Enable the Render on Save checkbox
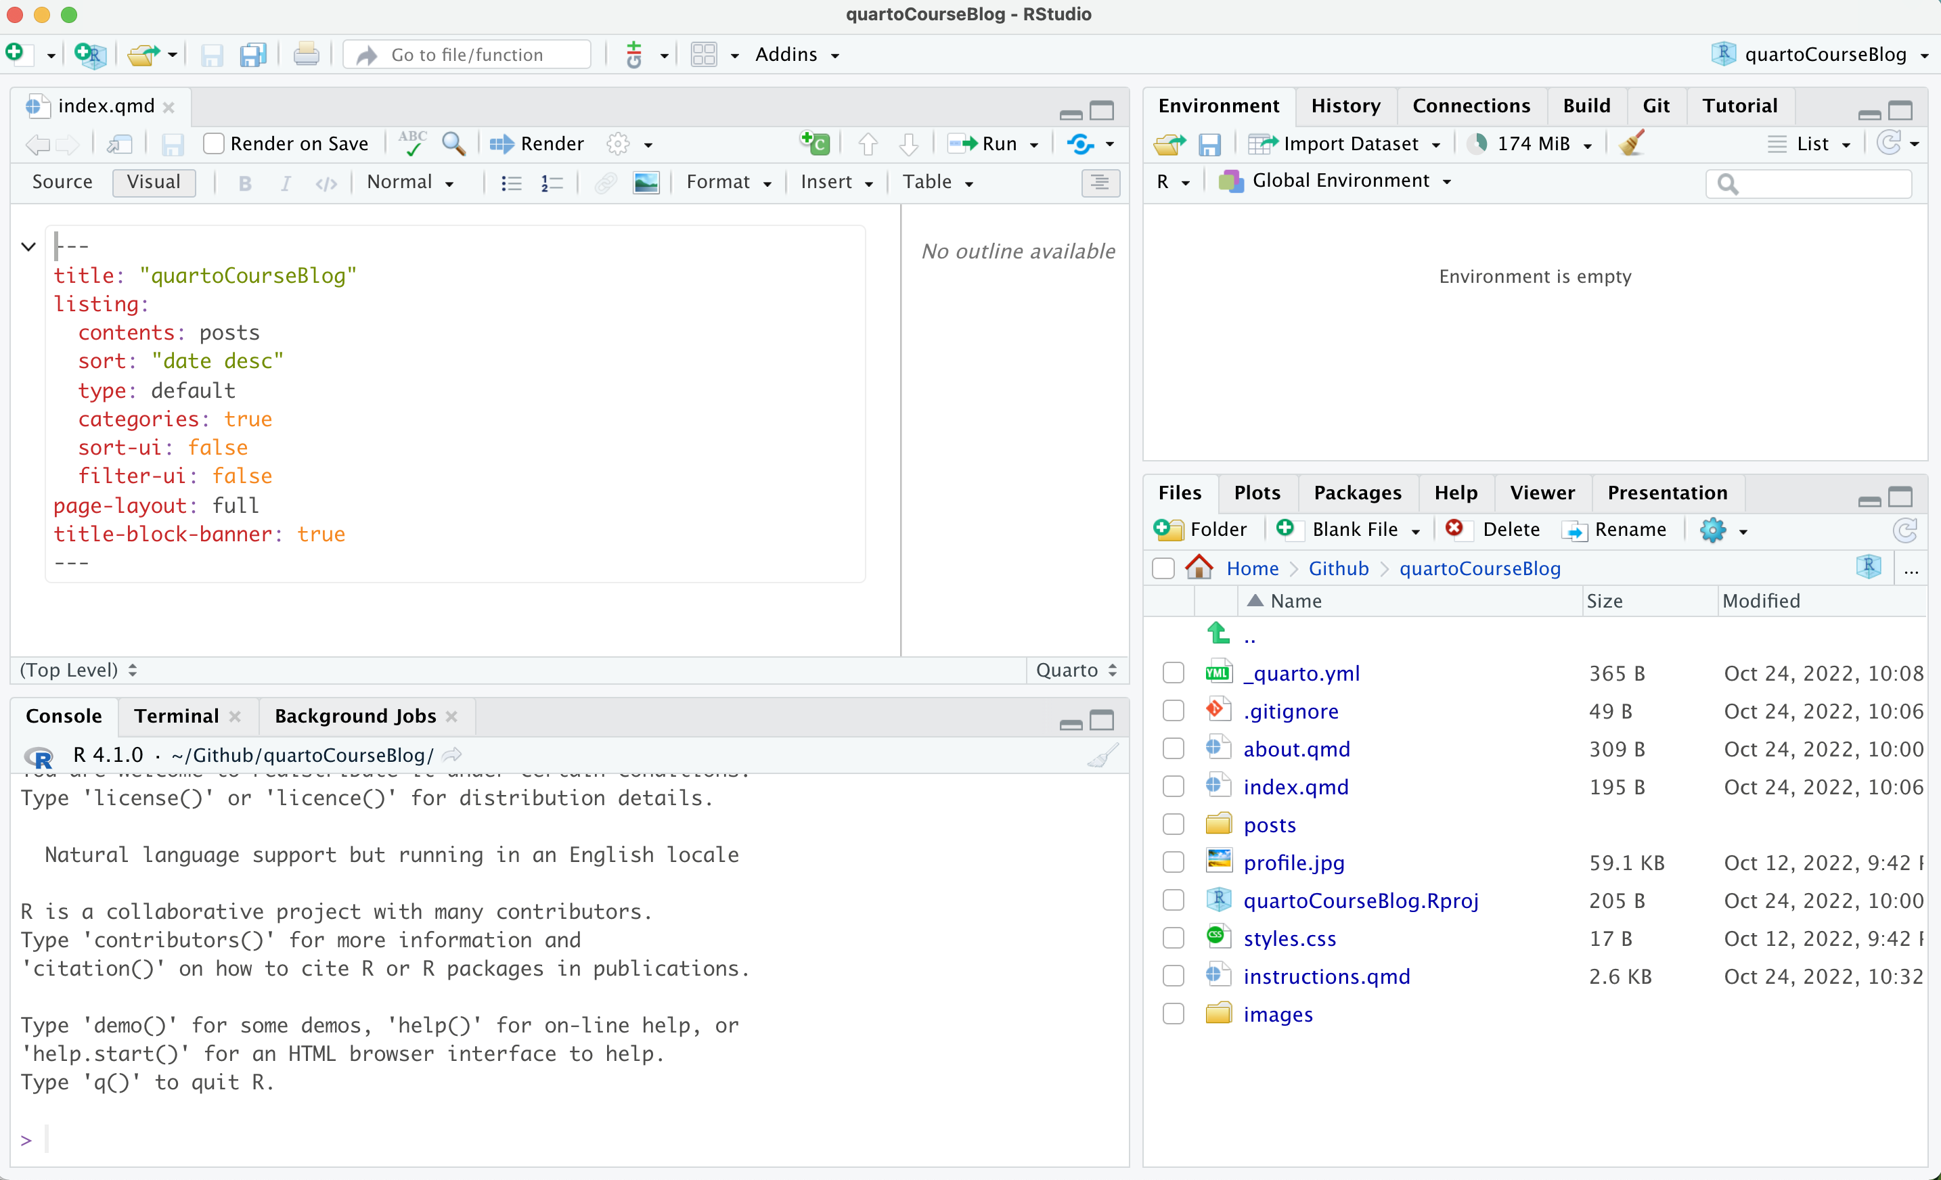The height and width of the screenshot is (1180, 1941). point(213,143)
